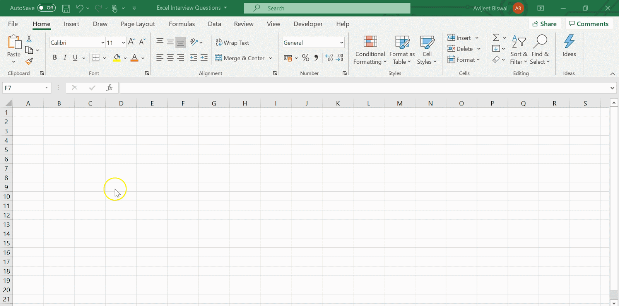Open the General number format dropdown

342,42
